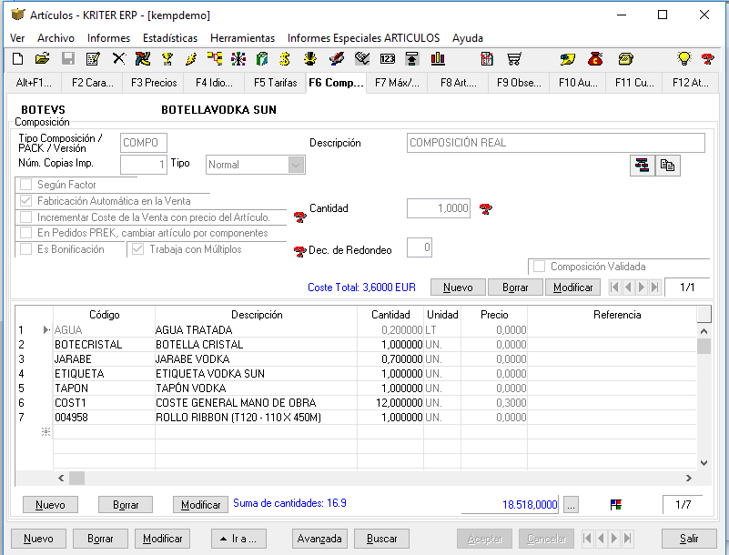Click the floppy disk save toolbar icon
729x555 pixels.
[x=68, y=59]
